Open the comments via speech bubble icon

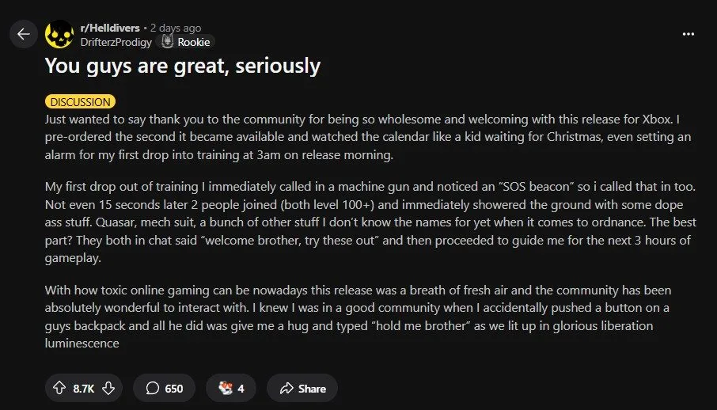152,388
